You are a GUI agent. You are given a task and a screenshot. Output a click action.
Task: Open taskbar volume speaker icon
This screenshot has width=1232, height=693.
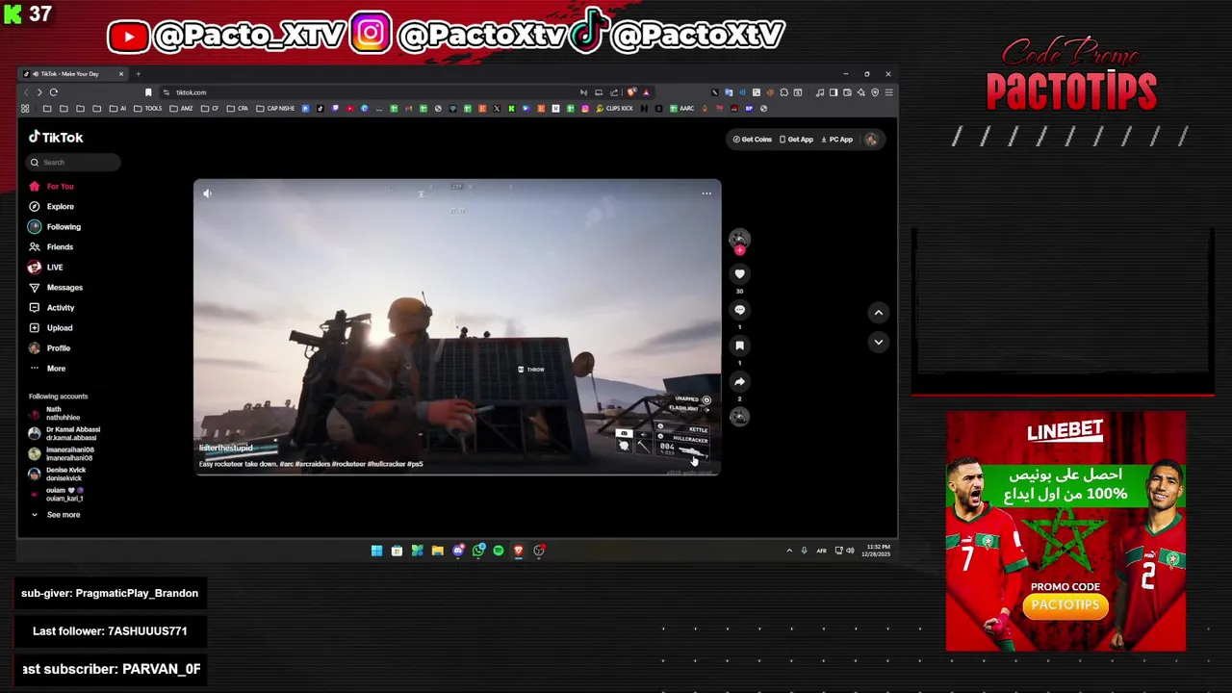click(851, 551)
